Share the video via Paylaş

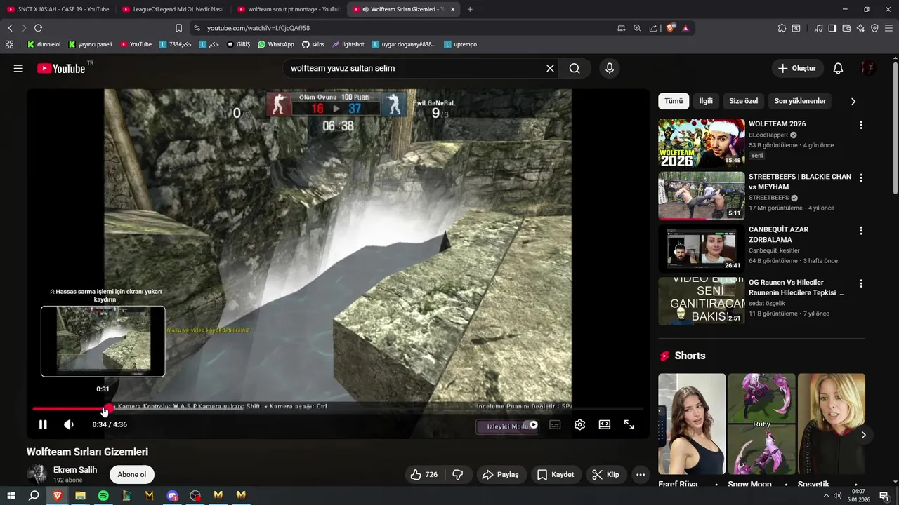500,475
